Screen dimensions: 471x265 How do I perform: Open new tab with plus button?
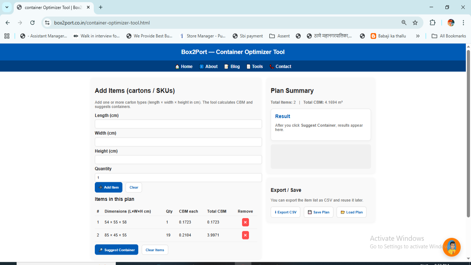click(x=101, y=7)
